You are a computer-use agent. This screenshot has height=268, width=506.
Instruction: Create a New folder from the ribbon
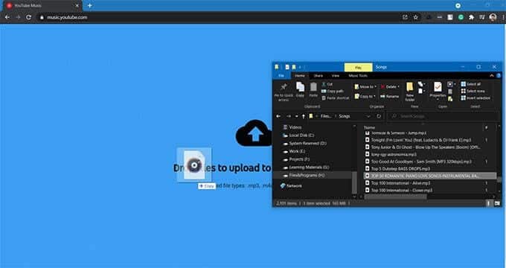[x=410, y=92]
